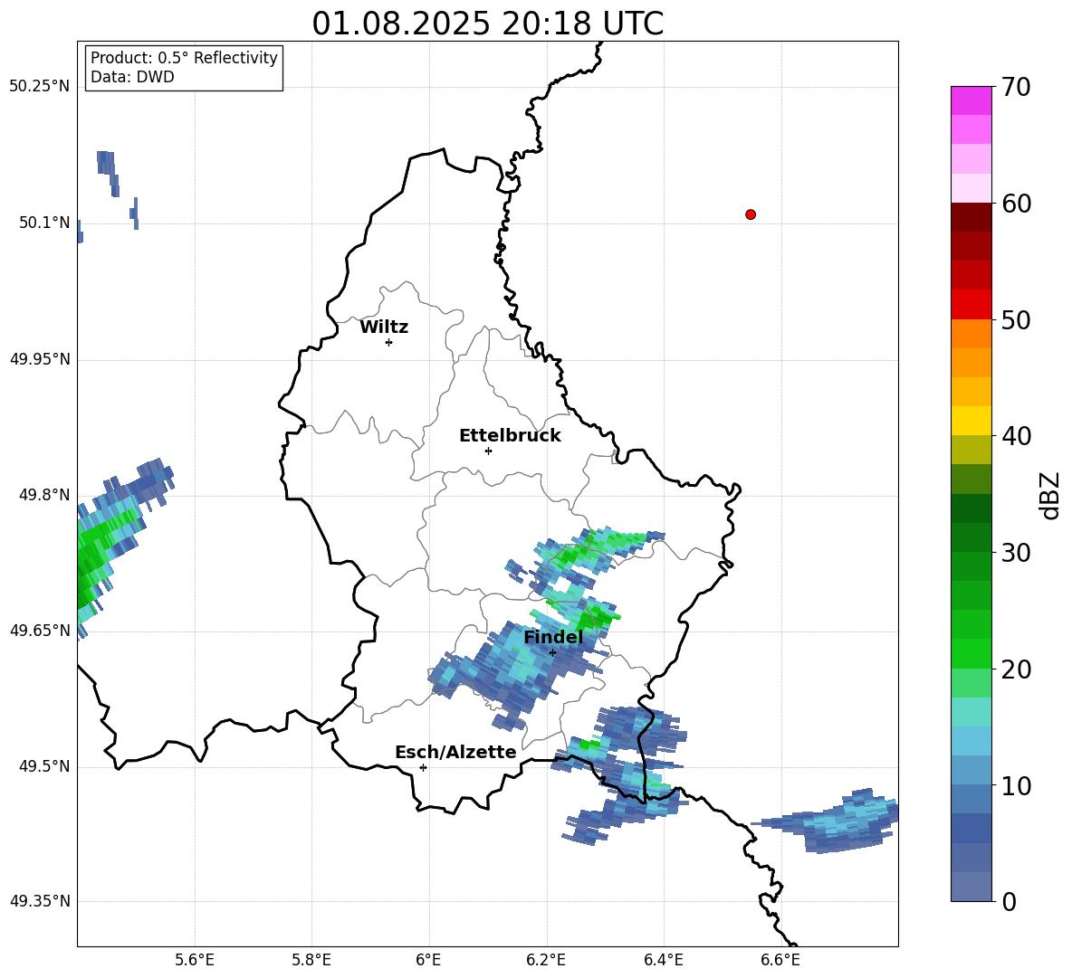Select the Findel city label
Viewport: 1072px width, 978px height.
(x=553, y=637)
